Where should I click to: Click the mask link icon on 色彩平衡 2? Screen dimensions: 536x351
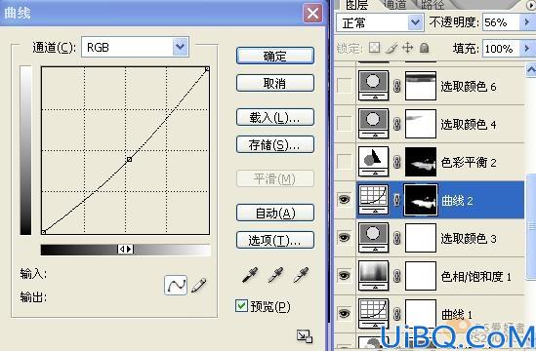click(396, 162)
